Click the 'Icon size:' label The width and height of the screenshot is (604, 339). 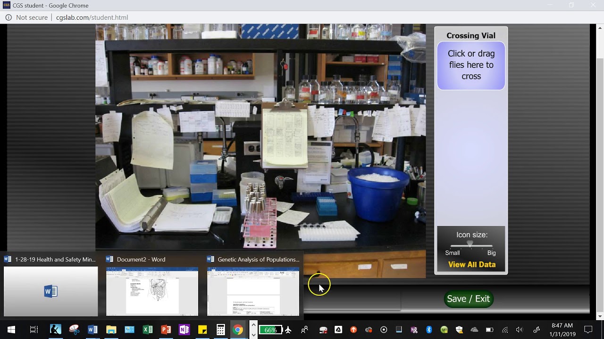(x=472, y=235)
